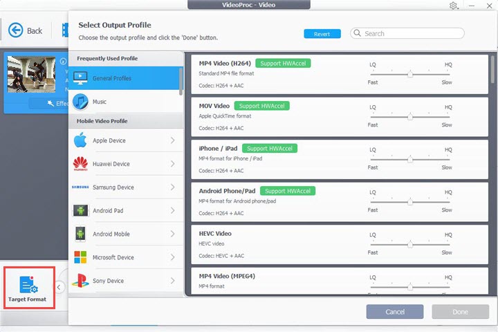Screen dimensions: 498x332
Task: Click the video info icon beside thumbnail
Action: (x=63, y=62)
